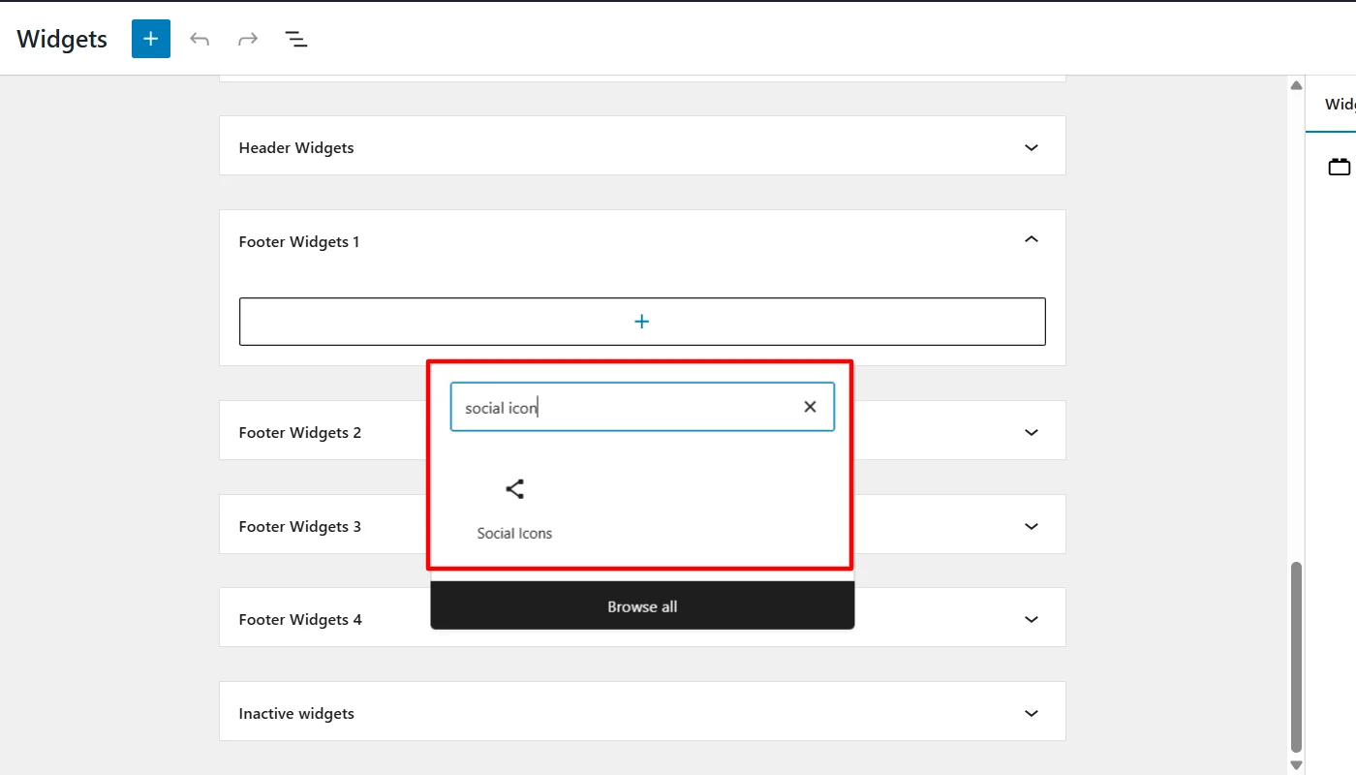Undo the last change
1356x775 pixels.
(x=200, y=39)
